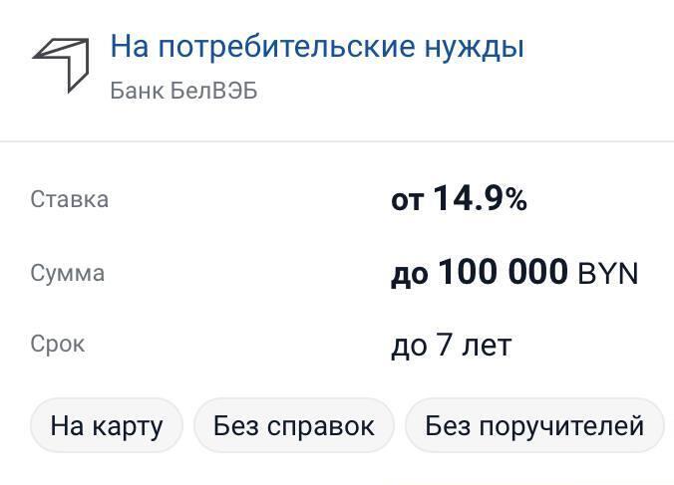This screenshot has width=674, height=485.
Task: Click the horizontal divider below the header
Action: (x=337, y=141)
